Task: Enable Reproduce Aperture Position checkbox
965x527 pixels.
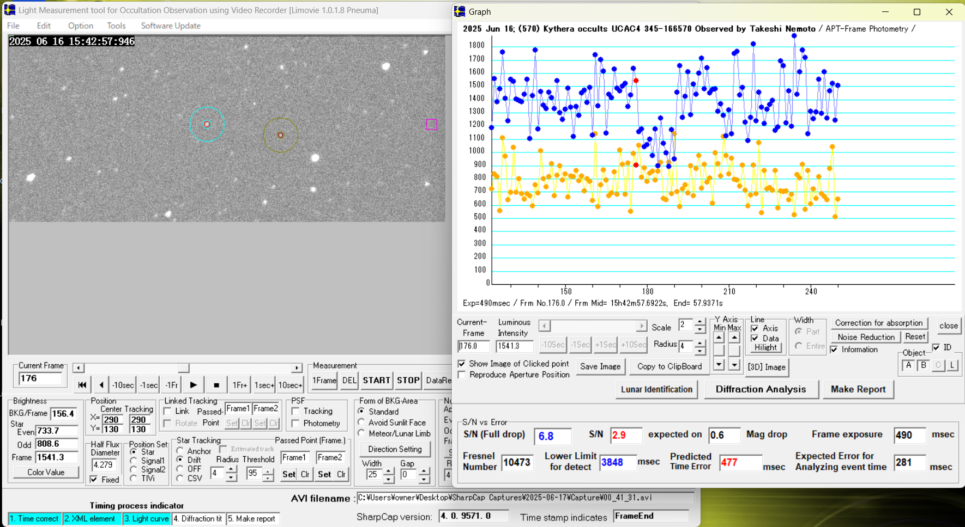Action: (x=462, y=375)
